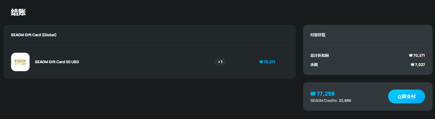
Task: Click the won currency symbol beside 77,298
Action: pos(313,94)
